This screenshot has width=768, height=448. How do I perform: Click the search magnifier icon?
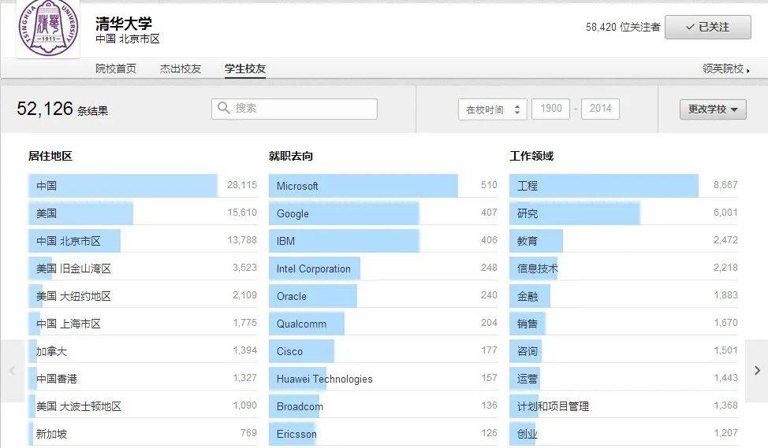point(223,108)
